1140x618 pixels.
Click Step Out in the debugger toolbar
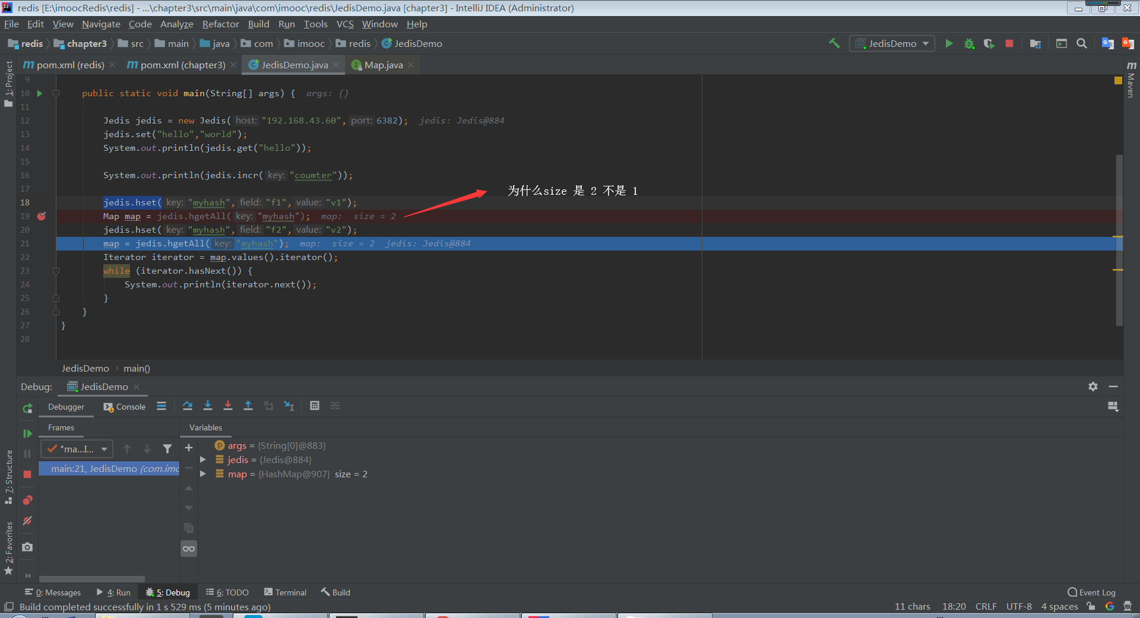(248, 405)
